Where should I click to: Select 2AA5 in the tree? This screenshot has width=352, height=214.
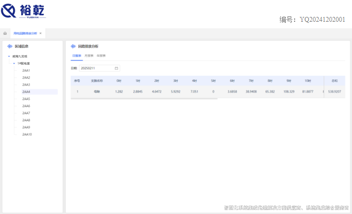(x=26, y=99)
